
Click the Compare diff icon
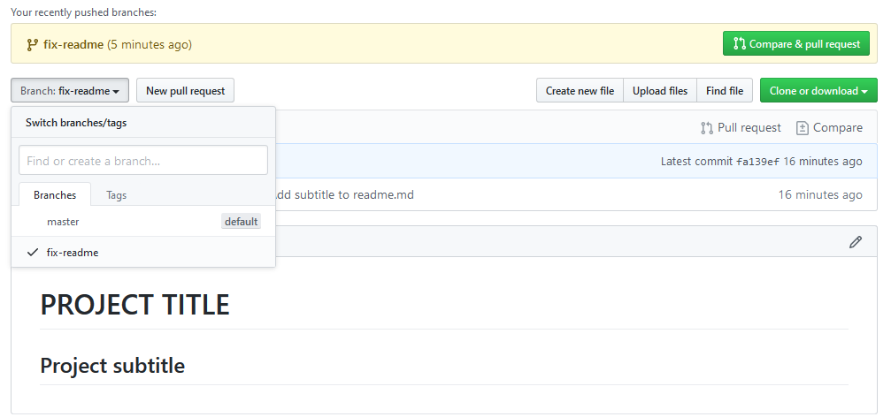click(802, 128)
